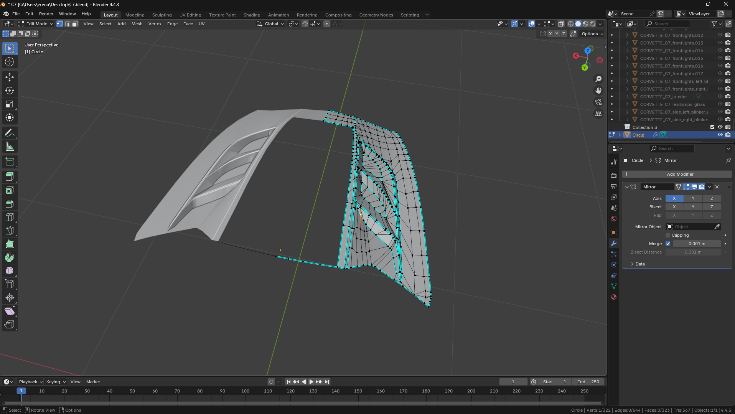Open Modifiers wrench properties tab
This screenshot has width=735, height=414.
614,243
